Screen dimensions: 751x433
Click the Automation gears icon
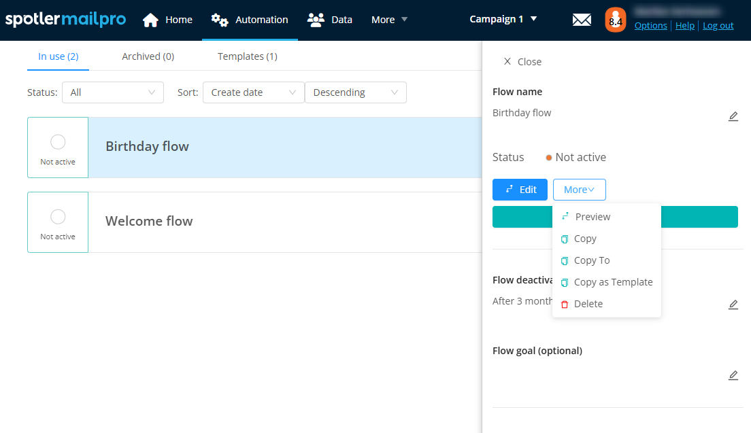220,20
